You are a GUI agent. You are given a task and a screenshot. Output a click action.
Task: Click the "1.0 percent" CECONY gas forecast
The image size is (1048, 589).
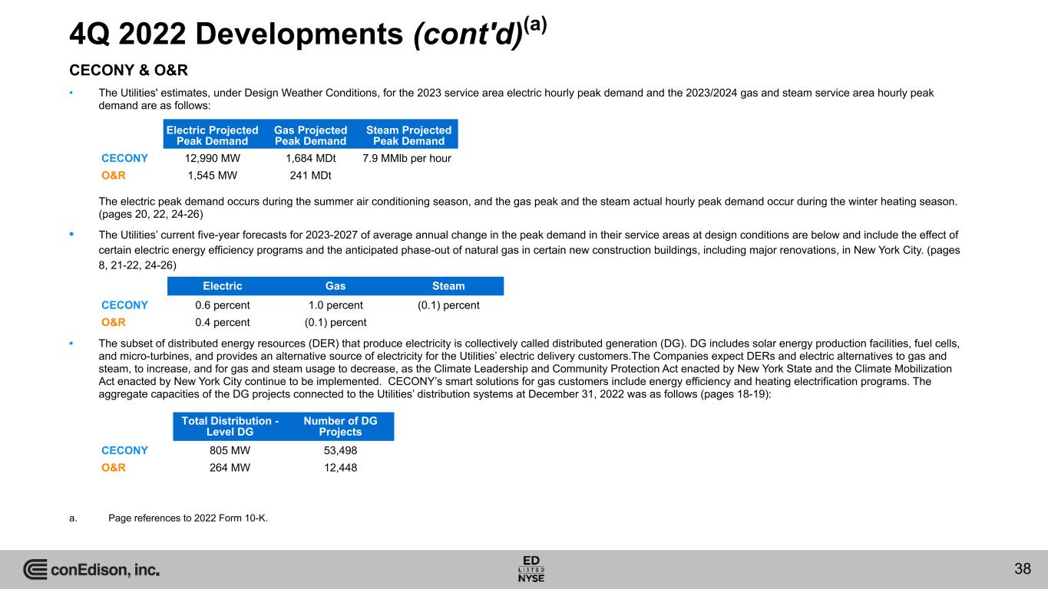[x=336, y=305]
